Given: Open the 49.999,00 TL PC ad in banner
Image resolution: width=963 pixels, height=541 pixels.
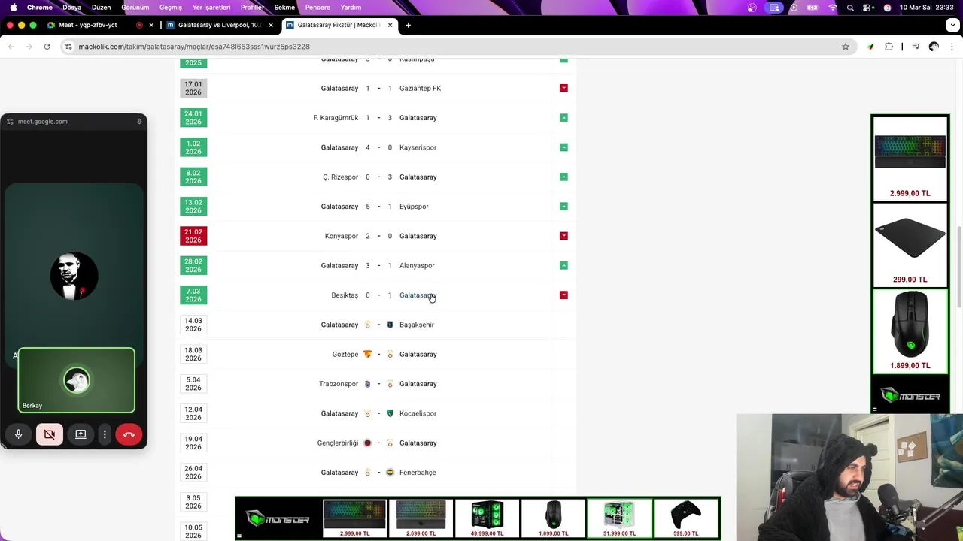Looking at the screenshot, I should [x=487, y=518].
